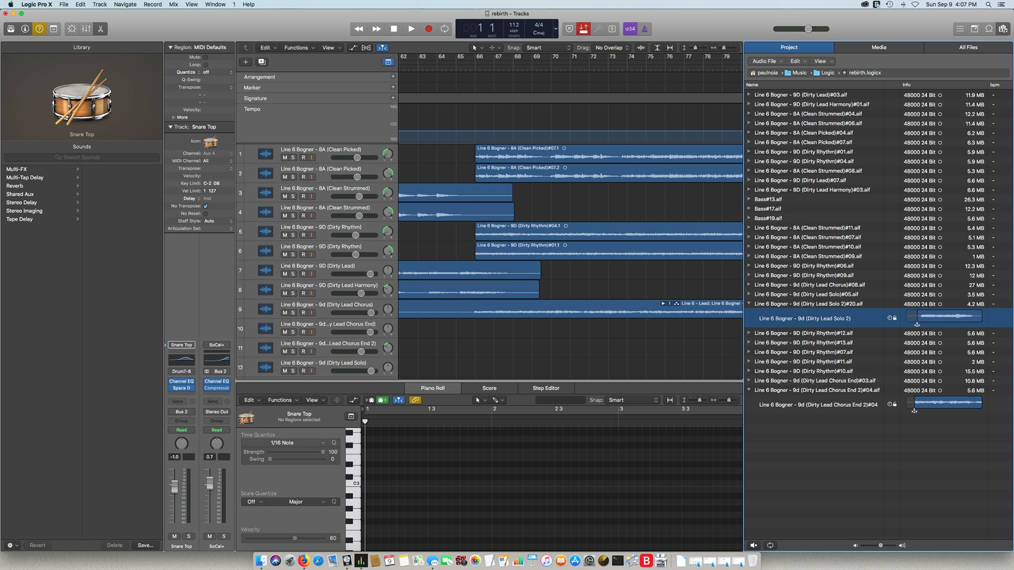Switch to the Step Editor tab
This screenshot has width=1014, height=570.
coord(546,388)
